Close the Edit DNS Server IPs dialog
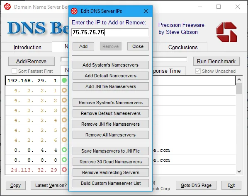Viewport: 248px width, 196px height. [146, 11]
